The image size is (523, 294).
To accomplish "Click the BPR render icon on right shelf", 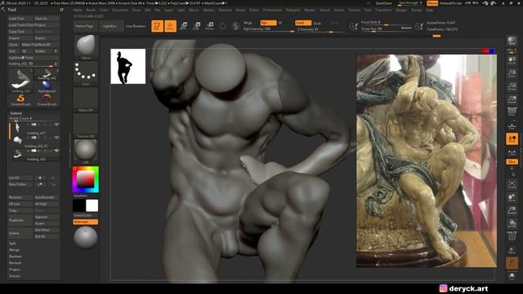I will [x=512, y=42].
